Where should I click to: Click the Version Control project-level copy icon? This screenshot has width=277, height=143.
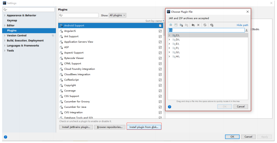53,36
